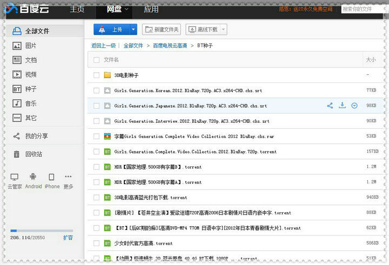Switch to the 应用 tab
The width and height of the screenshot is (389, 265).
pos(151,9)
